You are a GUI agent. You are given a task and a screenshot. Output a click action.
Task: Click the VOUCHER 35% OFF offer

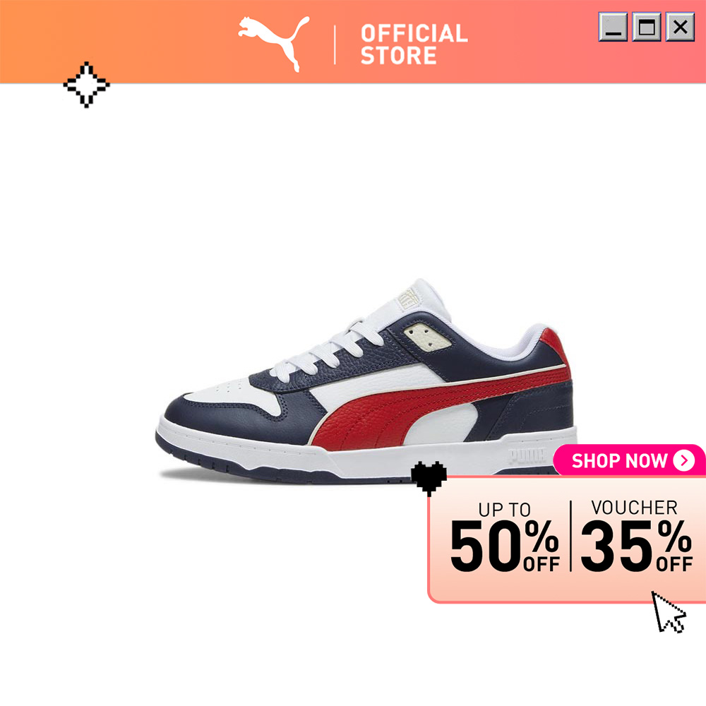pyautogui.click(x=636, y=535)
